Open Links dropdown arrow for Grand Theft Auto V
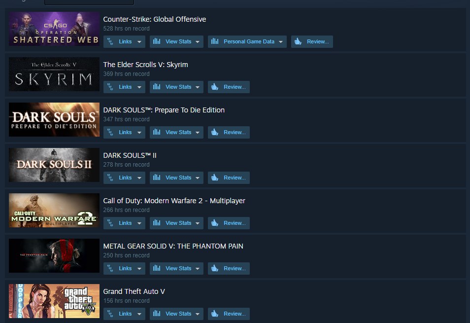Viewport: 470px width, 323px height. point(139,314)
